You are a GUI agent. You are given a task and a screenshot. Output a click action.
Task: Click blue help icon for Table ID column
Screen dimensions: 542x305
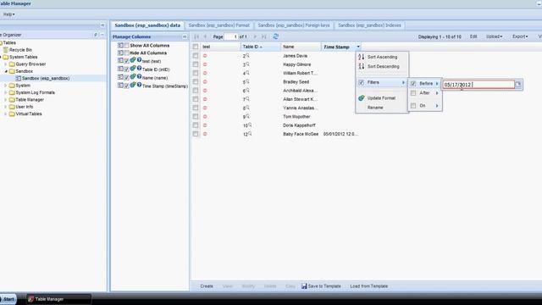point(139,68)
